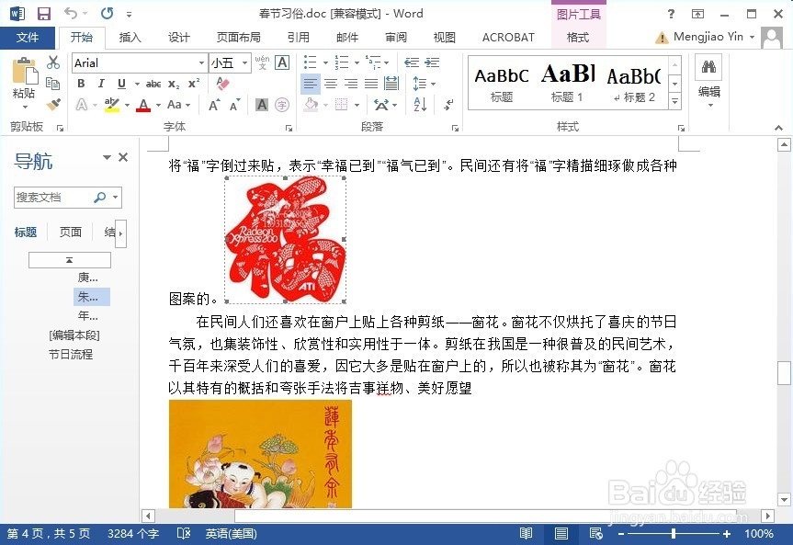
Task: Switch to 页面 Pages navigation tab
Action: [x=71, y=233]
